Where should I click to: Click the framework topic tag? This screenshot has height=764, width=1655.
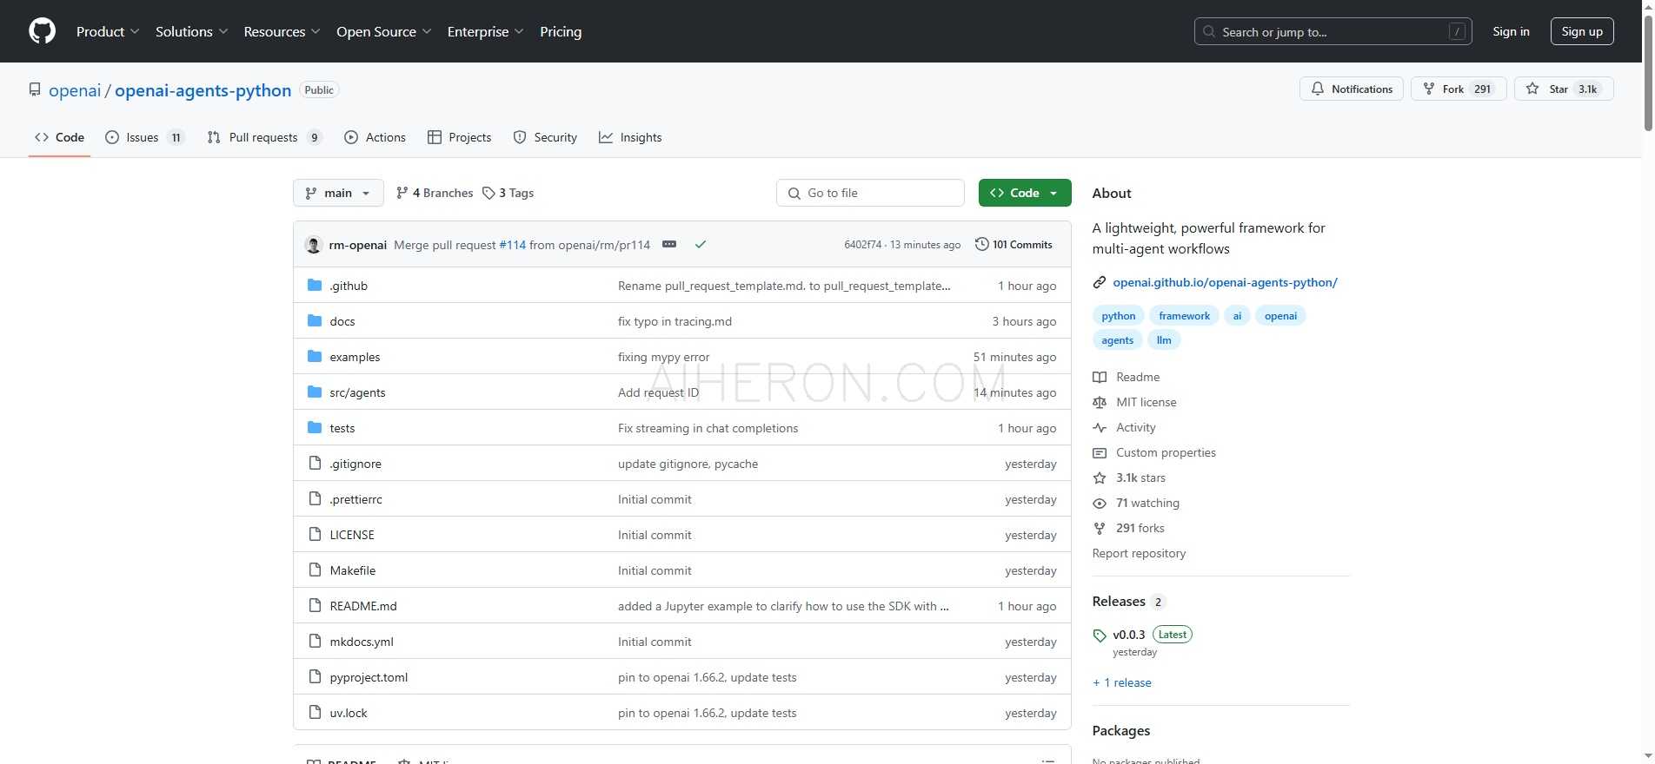click(x=1184, y=316)
